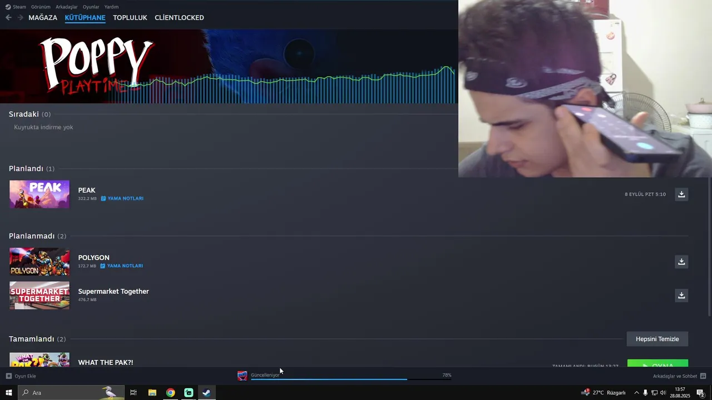
Task: Click the PEAK game title
Action: pyautogui.click(x=87, y=190)
